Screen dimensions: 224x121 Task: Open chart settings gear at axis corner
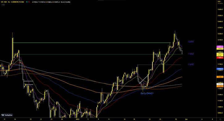pos(220,119)
